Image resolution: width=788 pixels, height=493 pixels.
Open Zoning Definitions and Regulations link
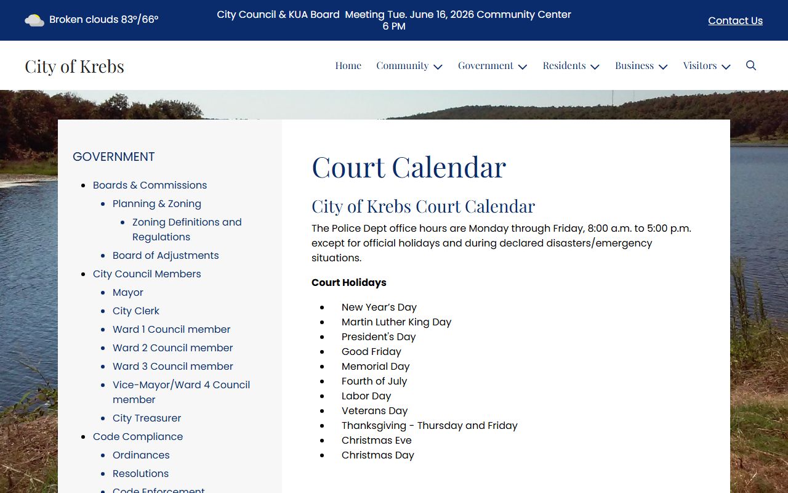point(187,229)
